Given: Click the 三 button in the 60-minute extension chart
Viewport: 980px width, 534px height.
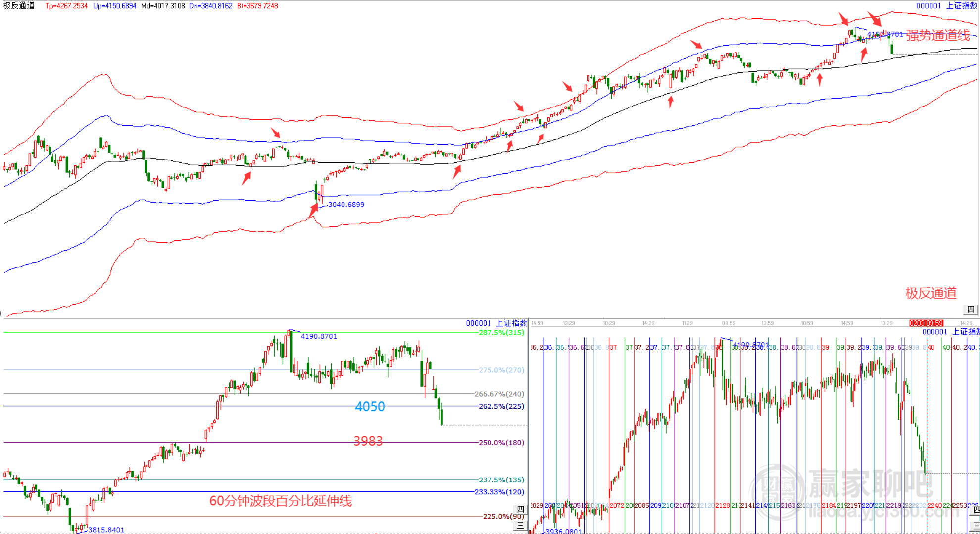Looking at the screenshot, I should [x=520, y=526].
